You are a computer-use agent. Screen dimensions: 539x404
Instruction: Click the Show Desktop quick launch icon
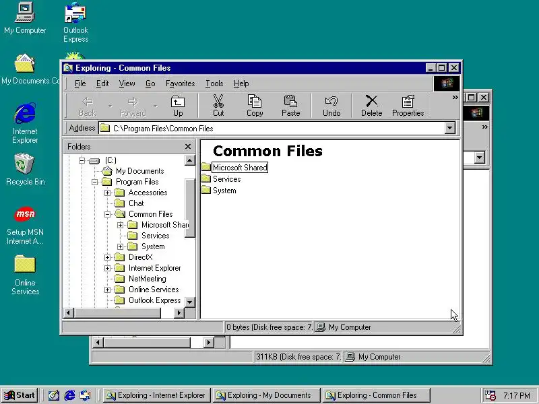click(x=54, y=395)
